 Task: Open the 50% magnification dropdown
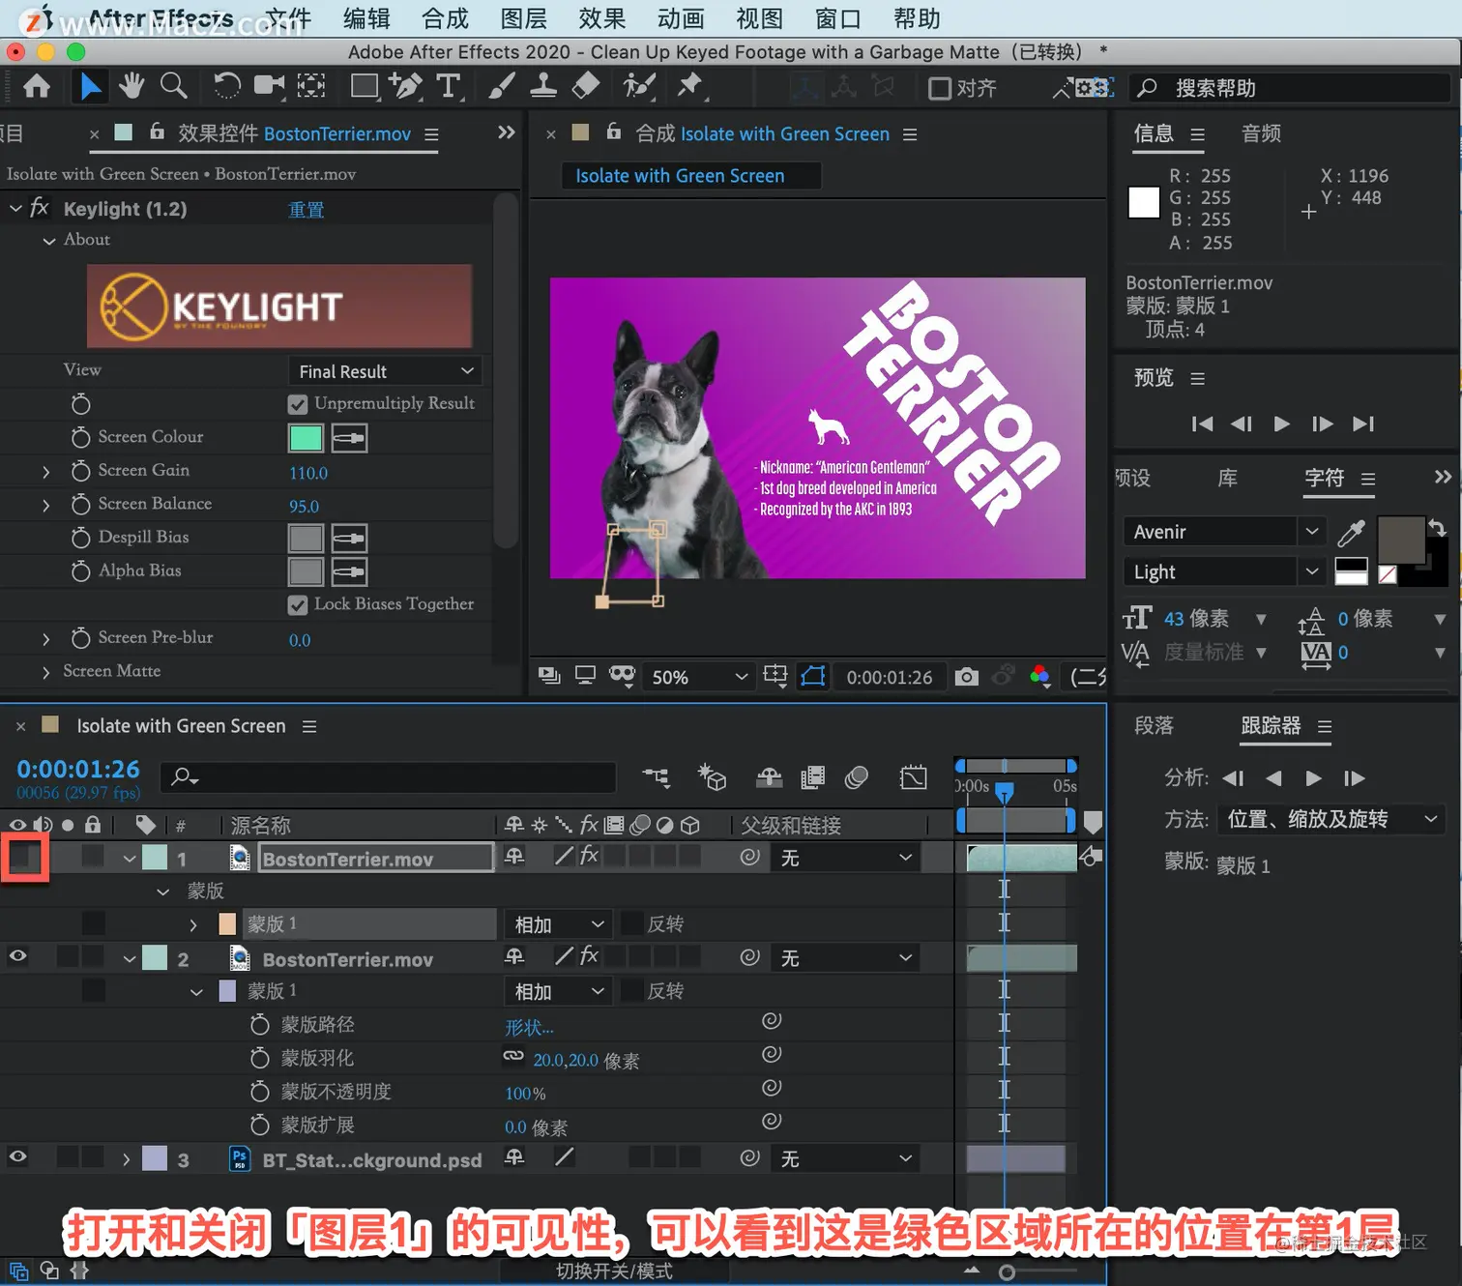[701, 677]
